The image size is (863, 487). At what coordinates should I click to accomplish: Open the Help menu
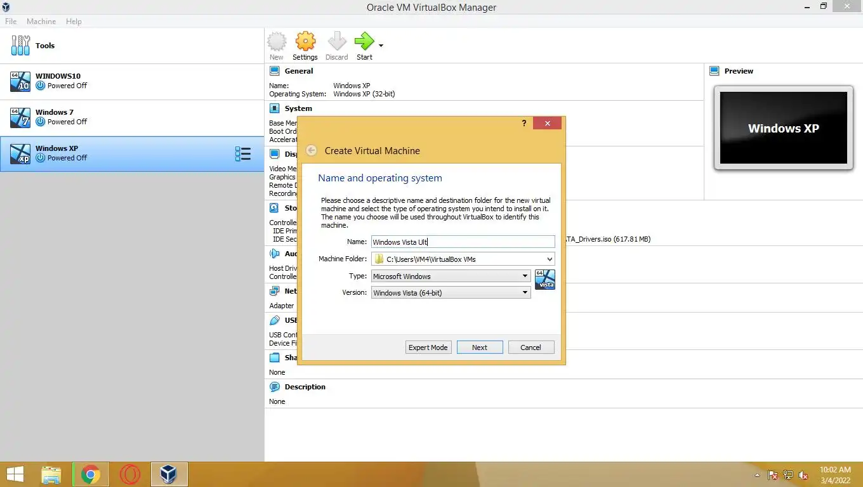74,22
